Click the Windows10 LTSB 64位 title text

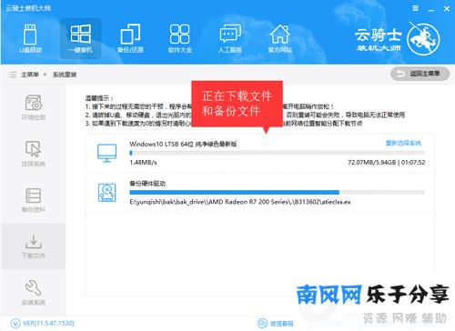pyautogui.click(x=183, y=144)
